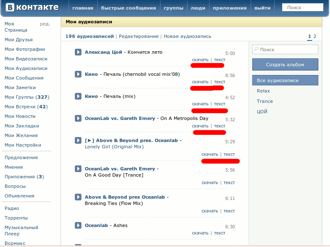The image size is (330, 247).
Task: Click скачать for Lonely Girl
Action: tap(210, 154)
